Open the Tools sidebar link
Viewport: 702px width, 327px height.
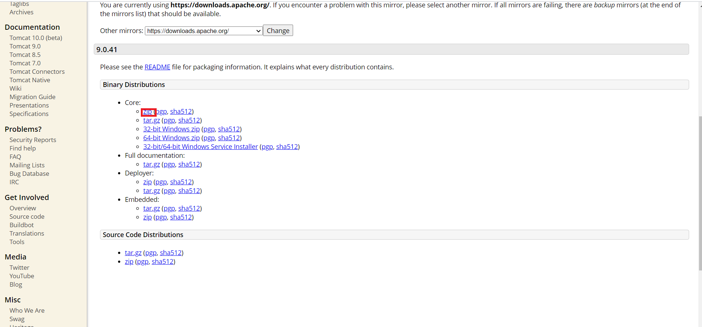[17, 242]
